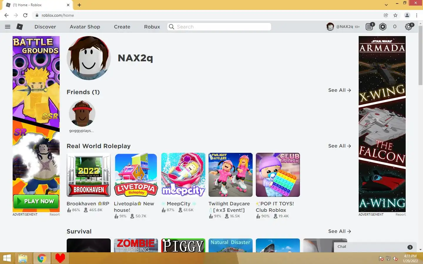See All friends
Screen dimensions: 423x264
pos(340,90)
